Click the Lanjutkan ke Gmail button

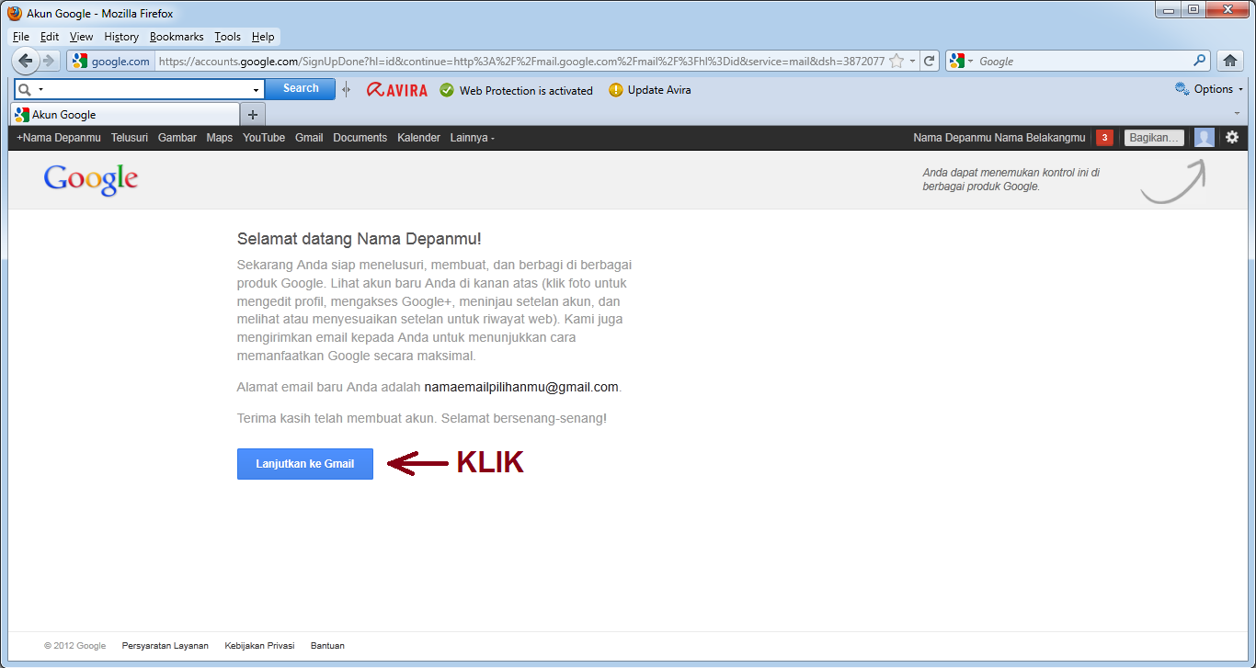[x=304, y=464]
